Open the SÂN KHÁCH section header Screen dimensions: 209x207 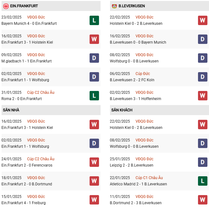[122, 110]
